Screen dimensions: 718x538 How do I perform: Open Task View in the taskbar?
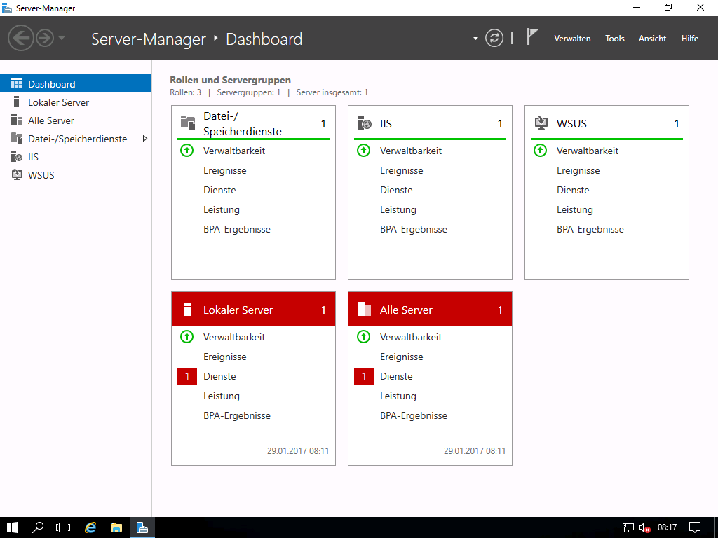tap(63, 527)
